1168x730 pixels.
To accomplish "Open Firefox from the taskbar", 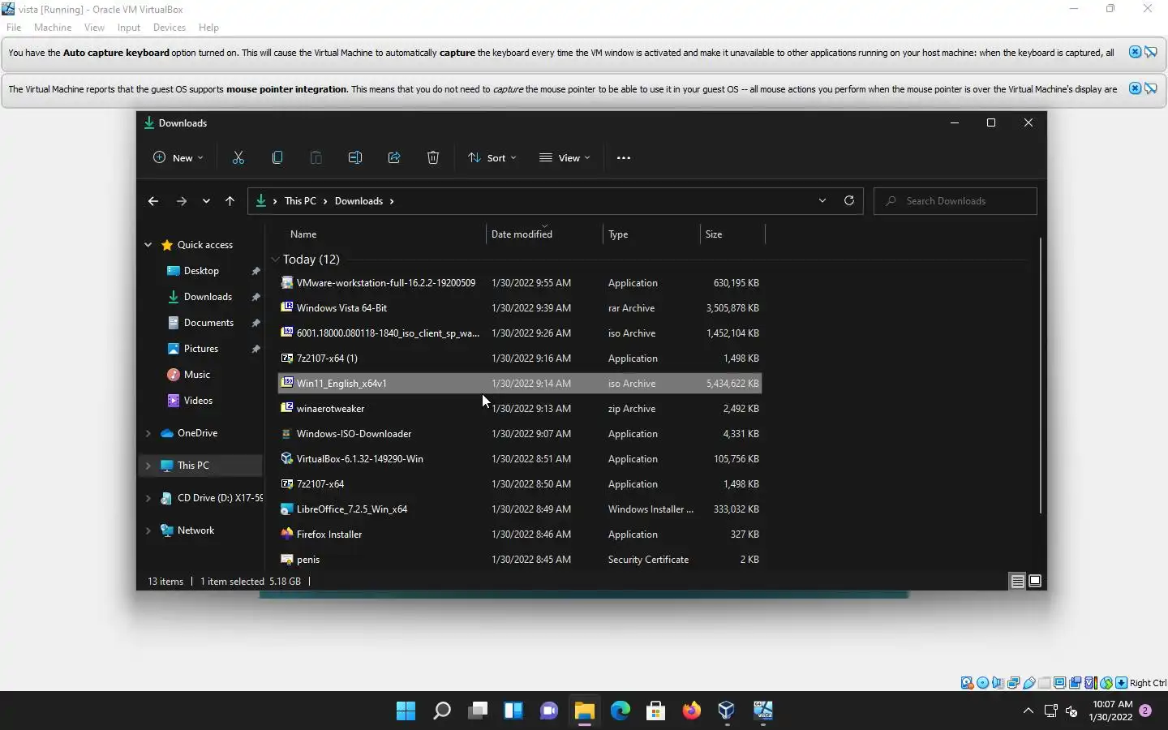I will (x=692, y=711).
